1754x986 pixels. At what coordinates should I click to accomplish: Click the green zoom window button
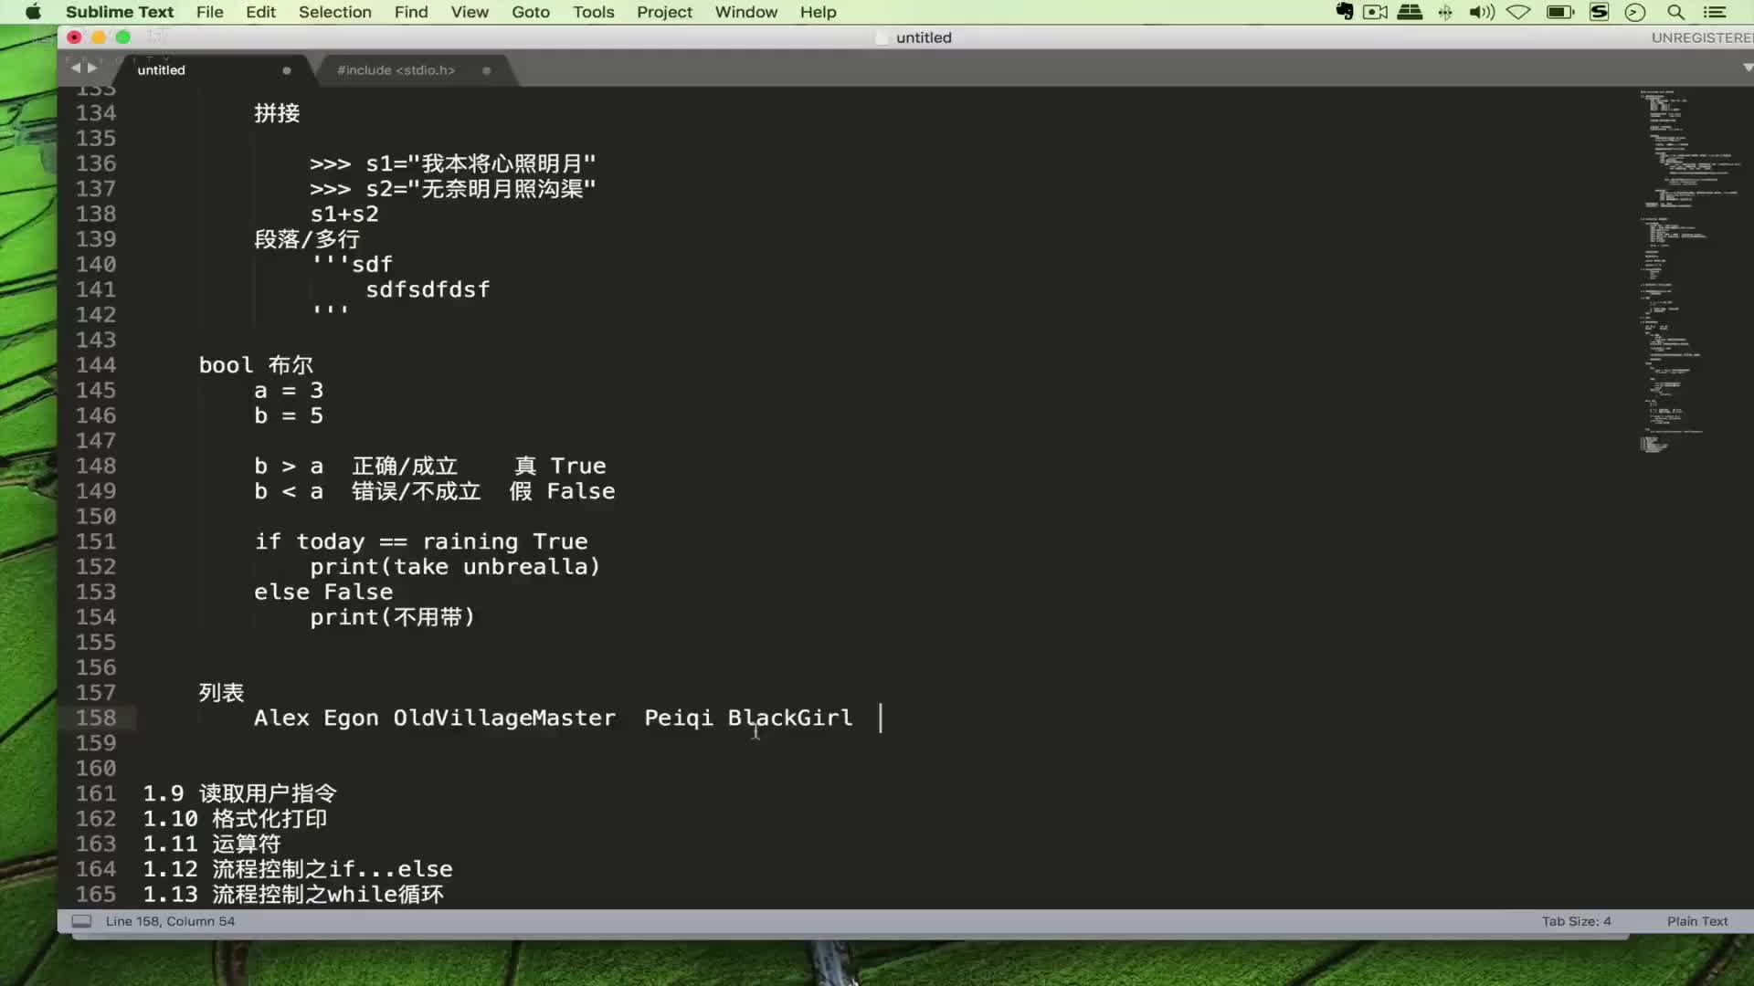[123, 37]
